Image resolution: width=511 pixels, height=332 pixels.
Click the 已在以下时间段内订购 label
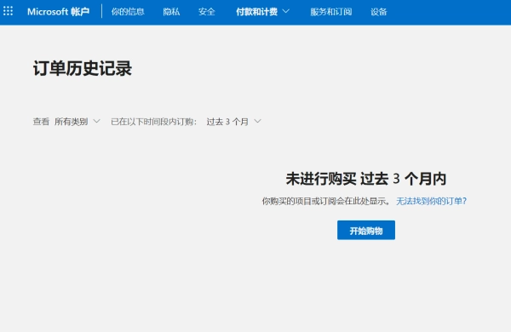154,122
